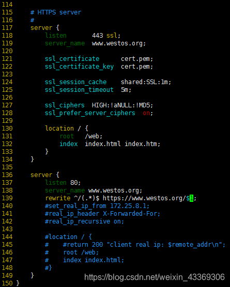Click '#}' on line 148
The height and width of the screenshot is (287, 230).
pos(49,268)
